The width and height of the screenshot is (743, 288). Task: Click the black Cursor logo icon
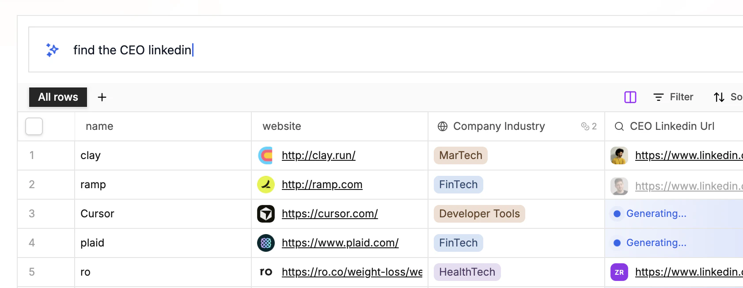pos(266,214)
